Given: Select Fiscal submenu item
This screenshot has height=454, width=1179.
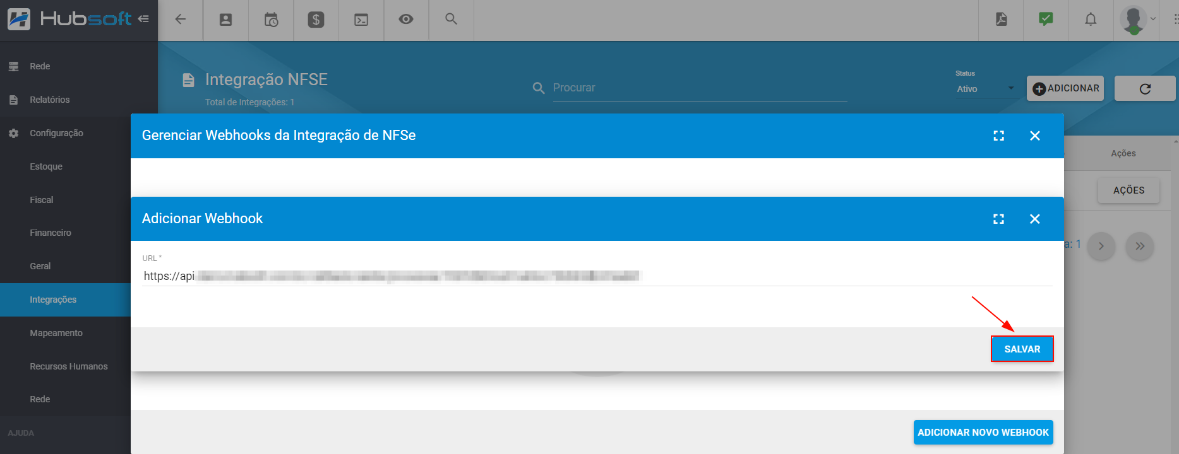Looking at the screenshot, I should [42, 200].
